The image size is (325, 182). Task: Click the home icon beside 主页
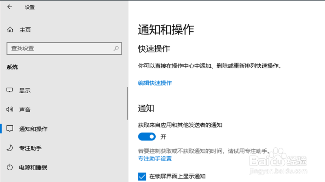10,30
